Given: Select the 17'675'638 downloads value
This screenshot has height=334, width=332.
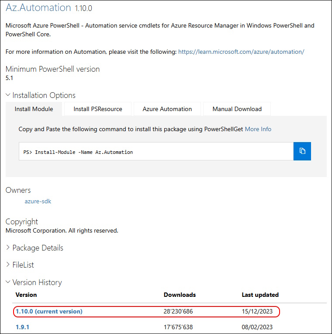Looking at the screenshot, I should tap(178, 327).
